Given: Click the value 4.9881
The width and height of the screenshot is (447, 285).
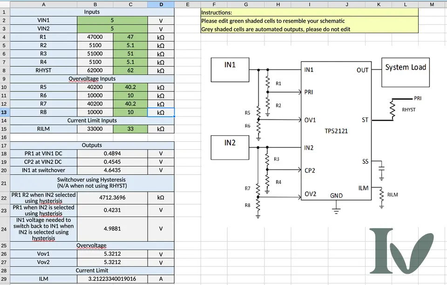Looking at the screenshot, I should click(112, 229).
